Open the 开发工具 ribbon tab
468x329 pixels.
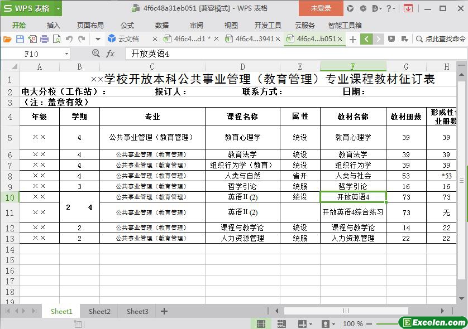coord(268,25)
